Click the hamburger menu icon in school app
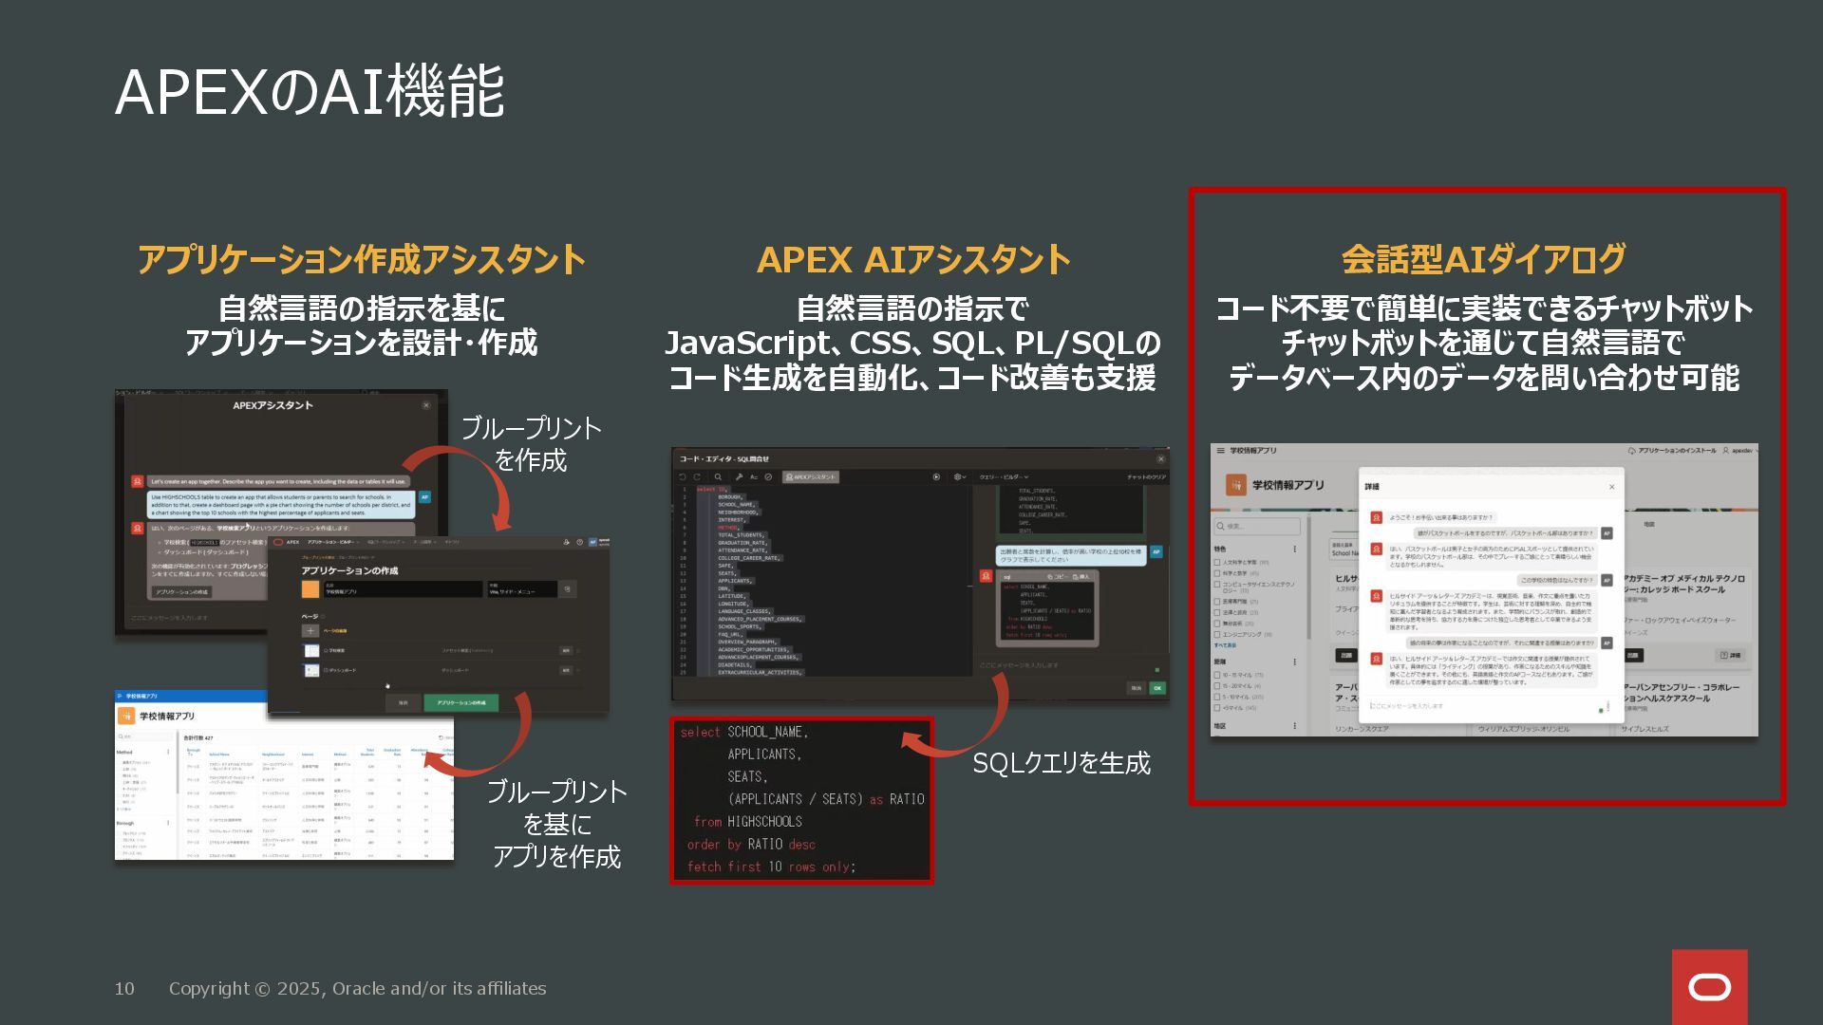The image size is (1823, 1025). click(1220, 451)
